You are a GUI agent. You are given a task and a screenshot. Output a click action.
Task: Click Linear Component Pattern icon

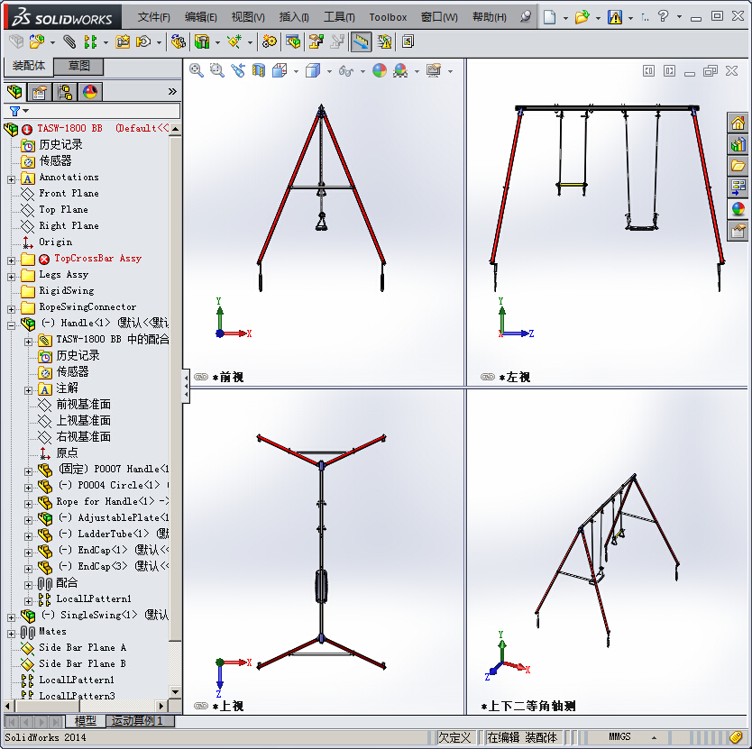click(x=90, y=41)
